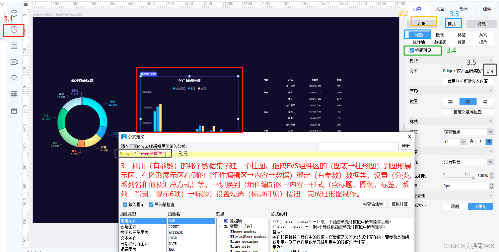499x252 pixels.
Task: Open the 样式 sub-tab
Action: point(452,24)
